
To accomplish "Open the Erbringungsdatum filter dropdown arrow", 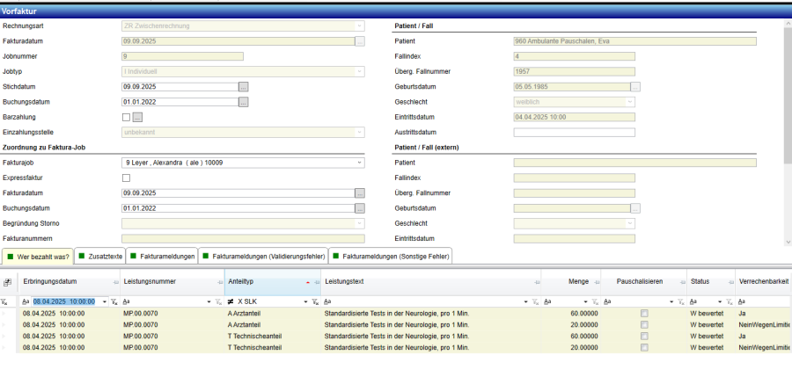I will 106,301.
